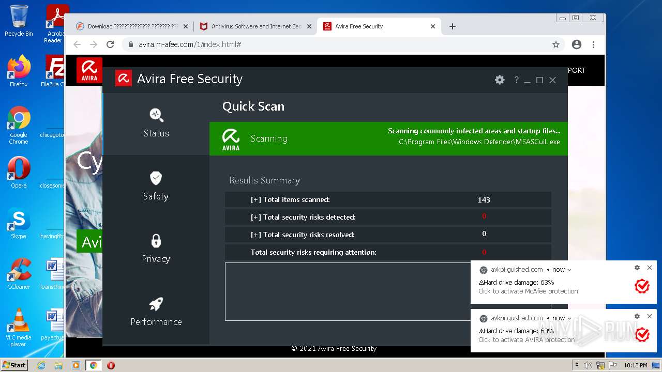Open the Firefox desktop shortcut
662x372 pixels.
(x=19, y=71)
